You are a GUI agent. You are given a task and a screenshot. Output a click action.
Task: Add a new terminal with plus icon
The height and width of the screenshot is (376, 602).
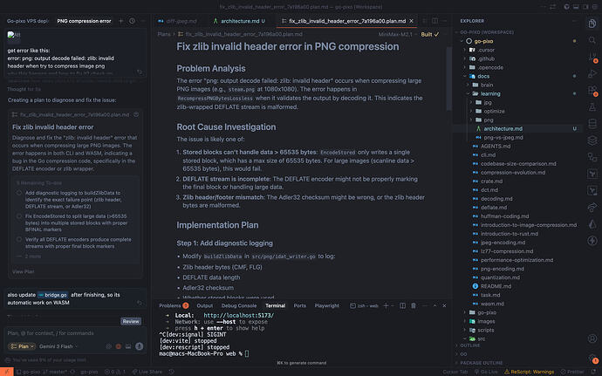(x=386, y=305)
